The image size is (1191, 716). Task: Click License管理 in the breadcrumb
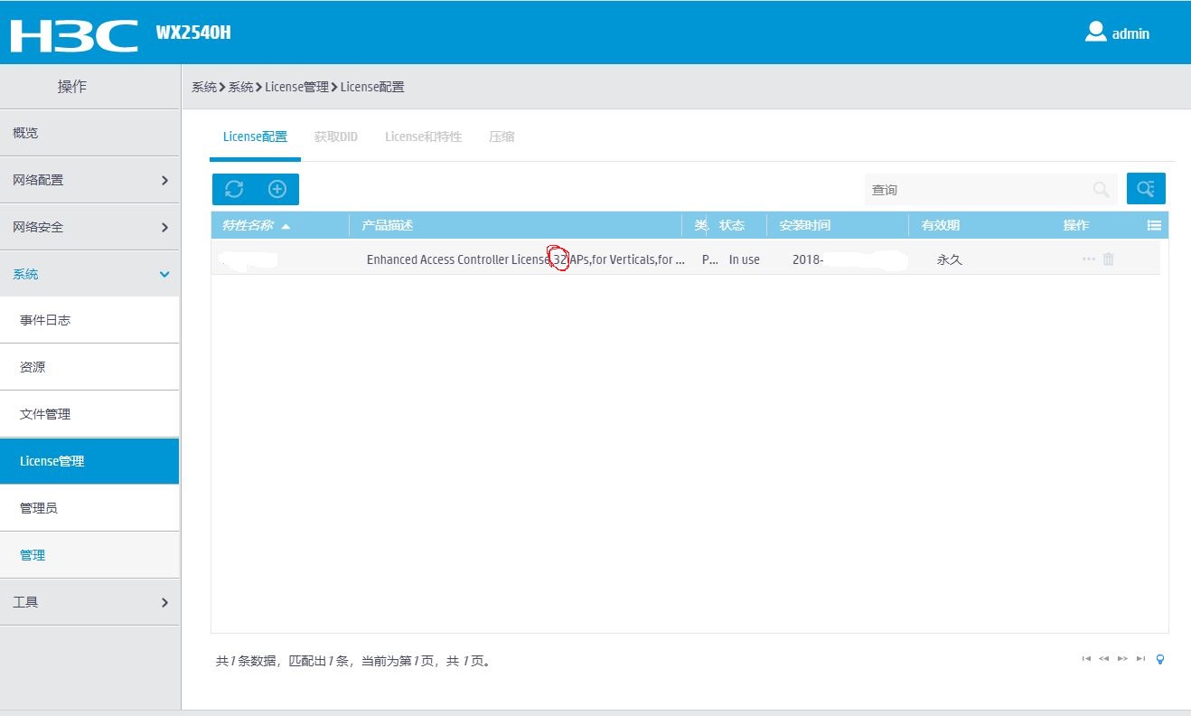[x=297, y=87]
